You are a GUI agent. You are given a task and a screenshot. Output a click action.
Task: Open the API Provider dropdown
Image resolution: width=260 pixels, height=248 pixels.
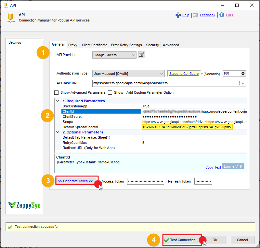[x=134, y=55]
